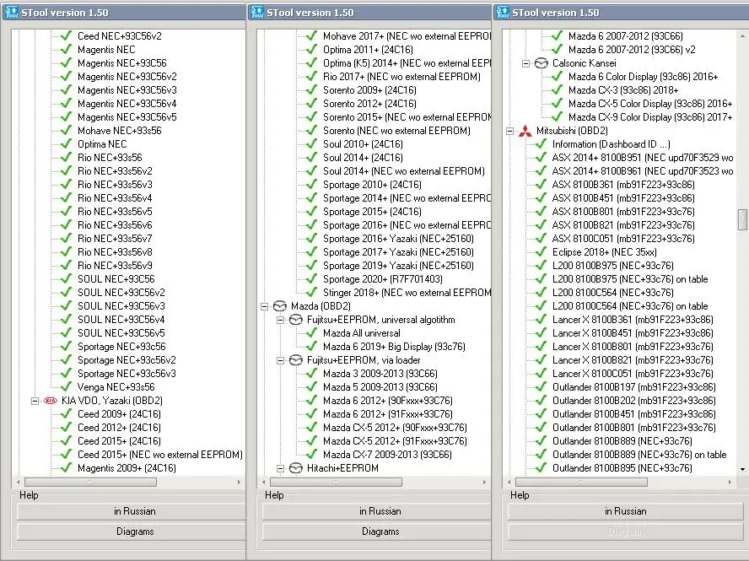Screen dimensions: 749x561
Task: Click the KIA logo icon beside KIA VDO, Yazaki
Action: pyautogui.click(x=50, y=401)
